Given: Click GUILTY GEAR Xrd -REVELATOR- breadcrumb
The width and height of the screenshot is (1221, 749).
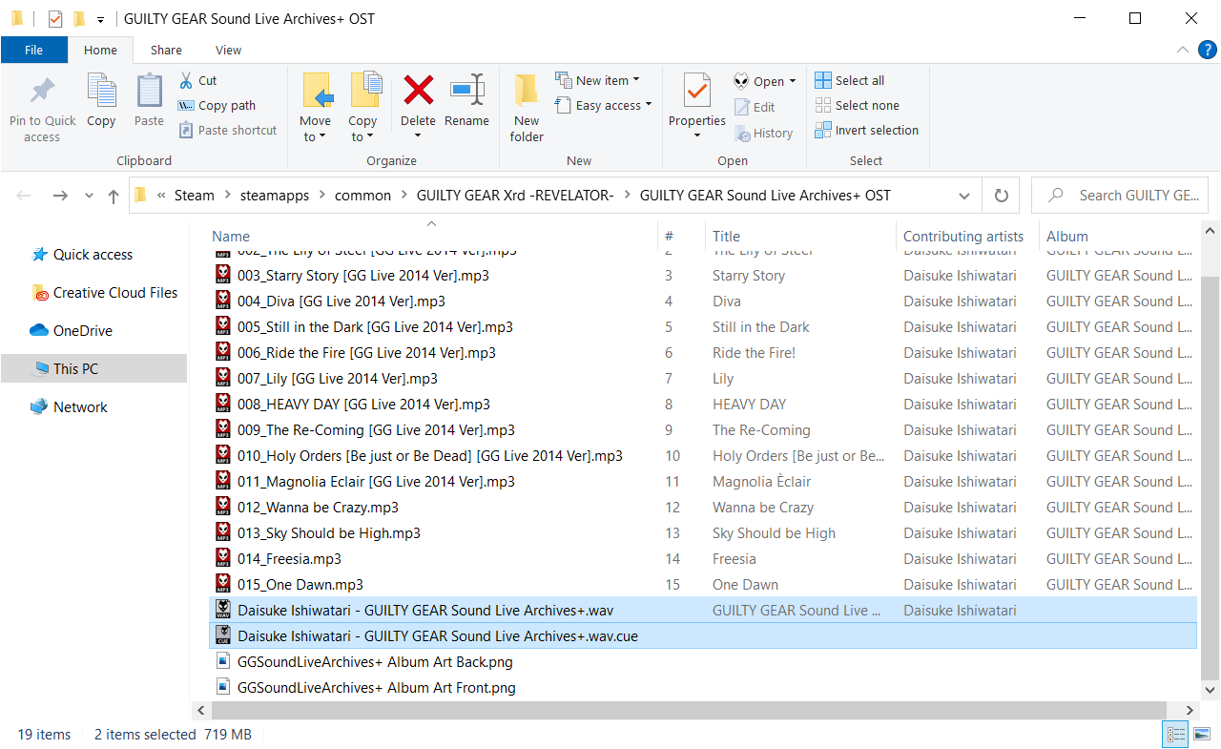Looking at the screenshot, I should tap(515, 196).
